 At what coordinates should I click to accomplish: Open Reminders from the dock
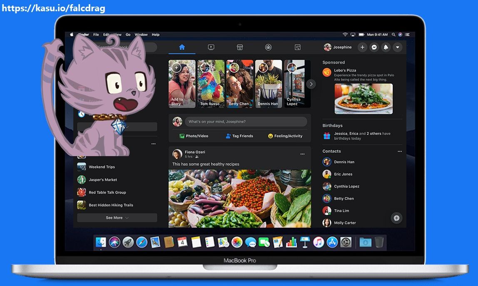(210, 242)
